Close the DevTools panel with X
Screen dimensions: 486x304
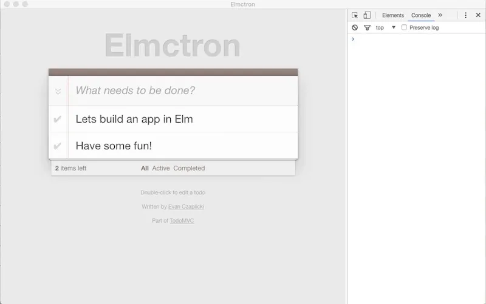click(x=478, y=15)
